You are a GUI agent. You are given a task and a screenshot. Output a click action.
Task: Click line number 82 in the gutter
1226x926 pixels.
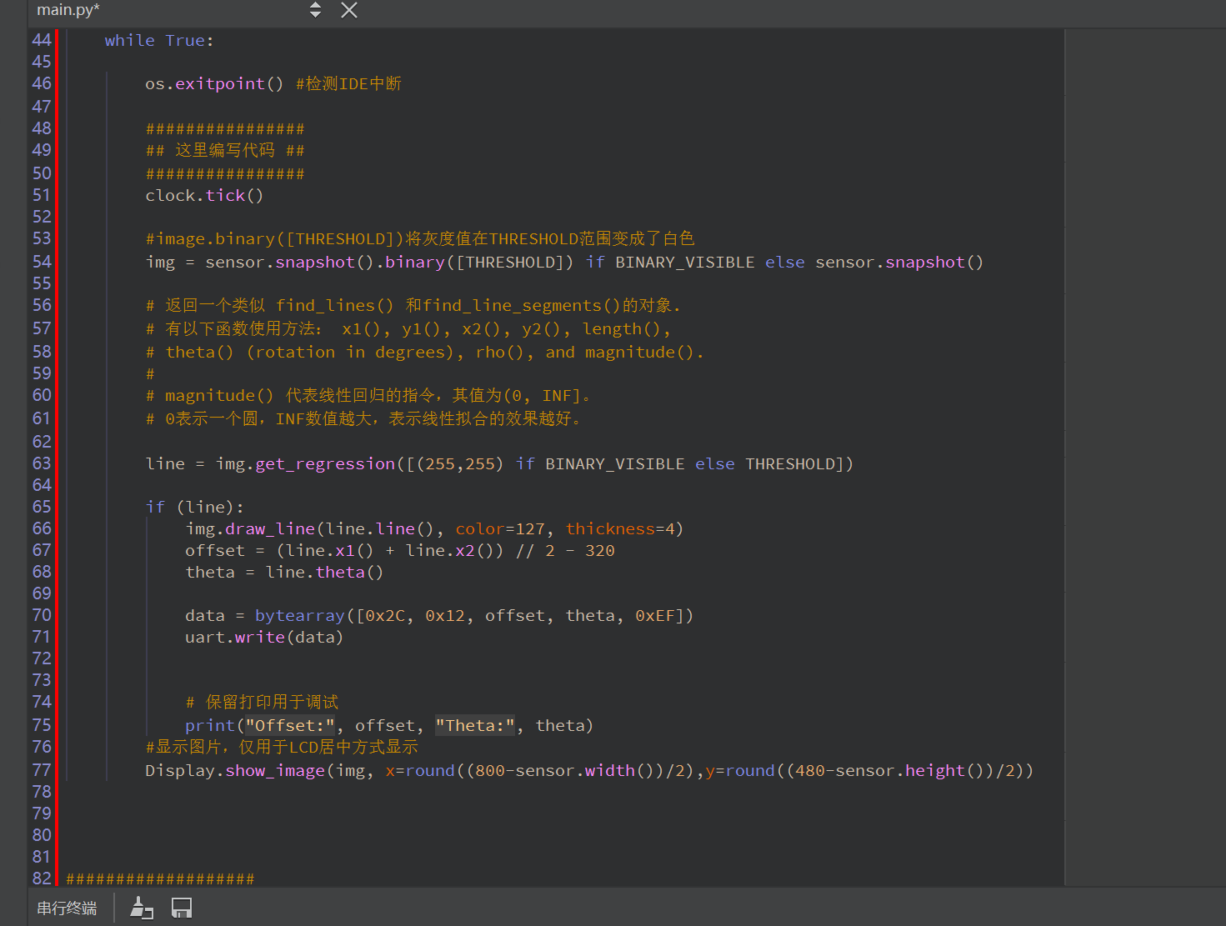point(42,878)
